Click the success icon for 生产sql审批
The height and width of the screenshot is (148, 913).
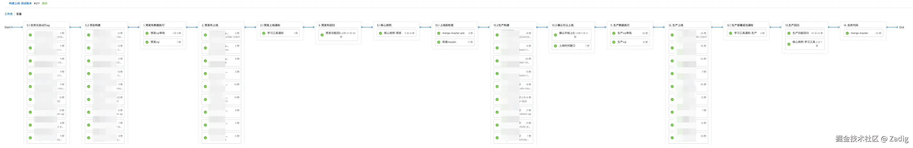pos(614,33)
